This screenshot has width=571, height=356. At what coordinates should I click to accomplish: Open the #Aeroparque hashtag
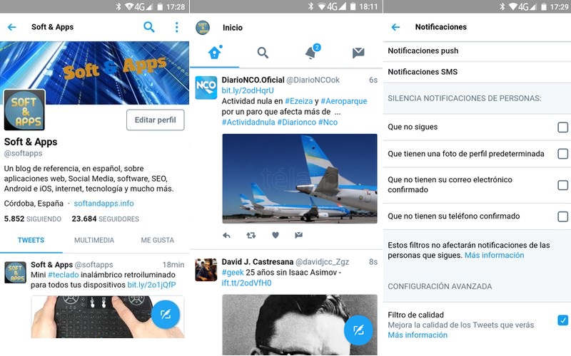tap(344, 101)
